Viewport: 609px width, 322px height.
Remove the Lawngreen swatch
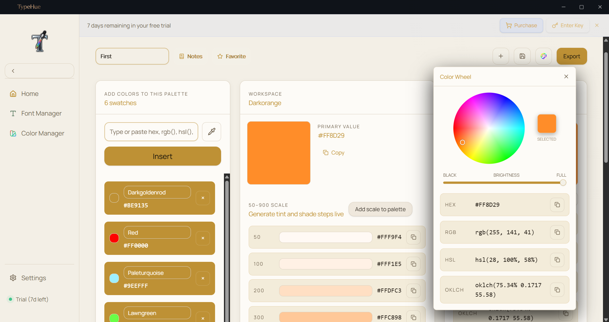click(x=203, y=318)
